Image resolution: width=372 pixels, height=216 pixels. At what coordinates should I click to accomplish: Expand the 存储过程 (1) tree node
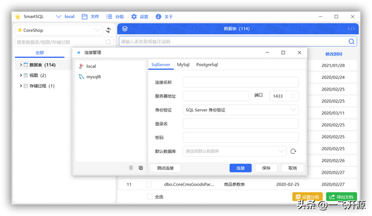point(21,85)
